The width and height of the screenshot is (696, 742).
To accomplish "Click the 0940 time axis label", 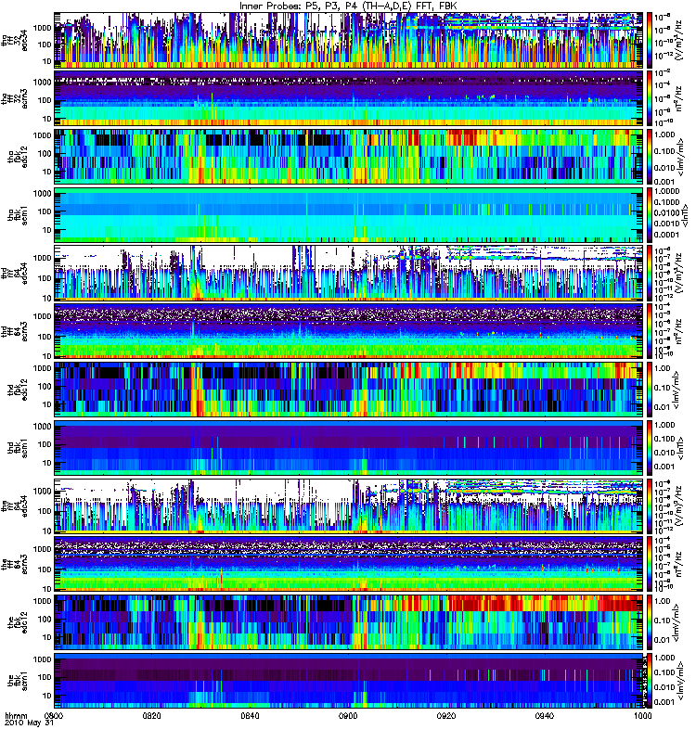I will pyautogui.click(x=545, y=715).
